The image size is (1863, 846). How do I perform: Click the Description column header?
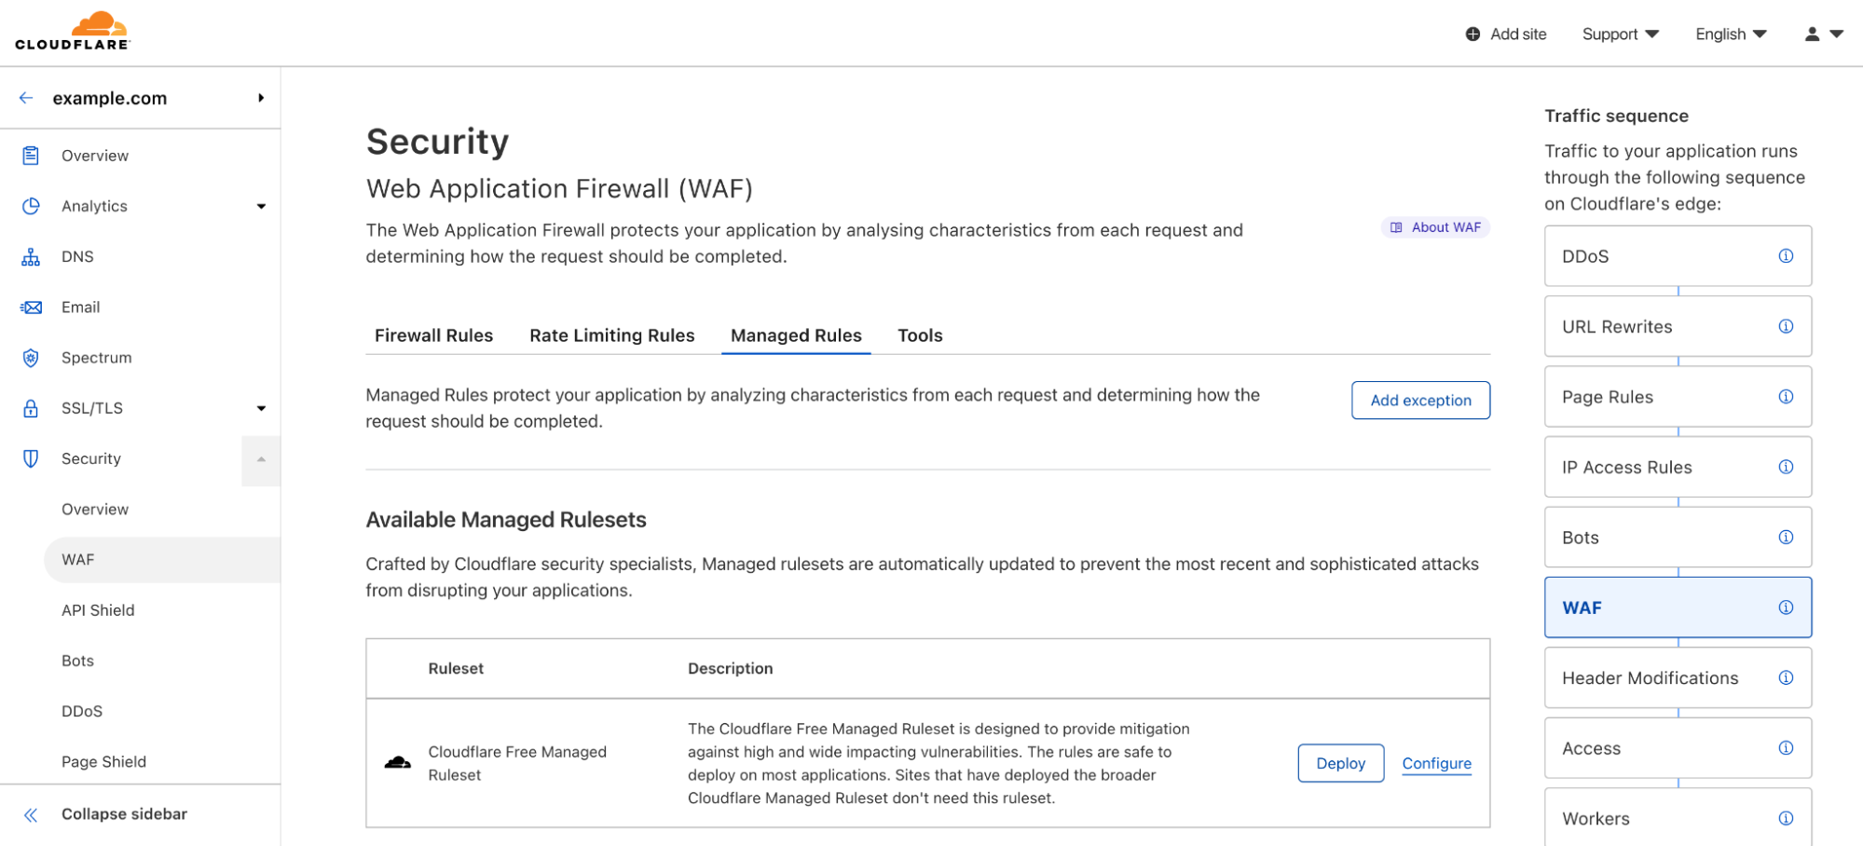pos(730,668)
